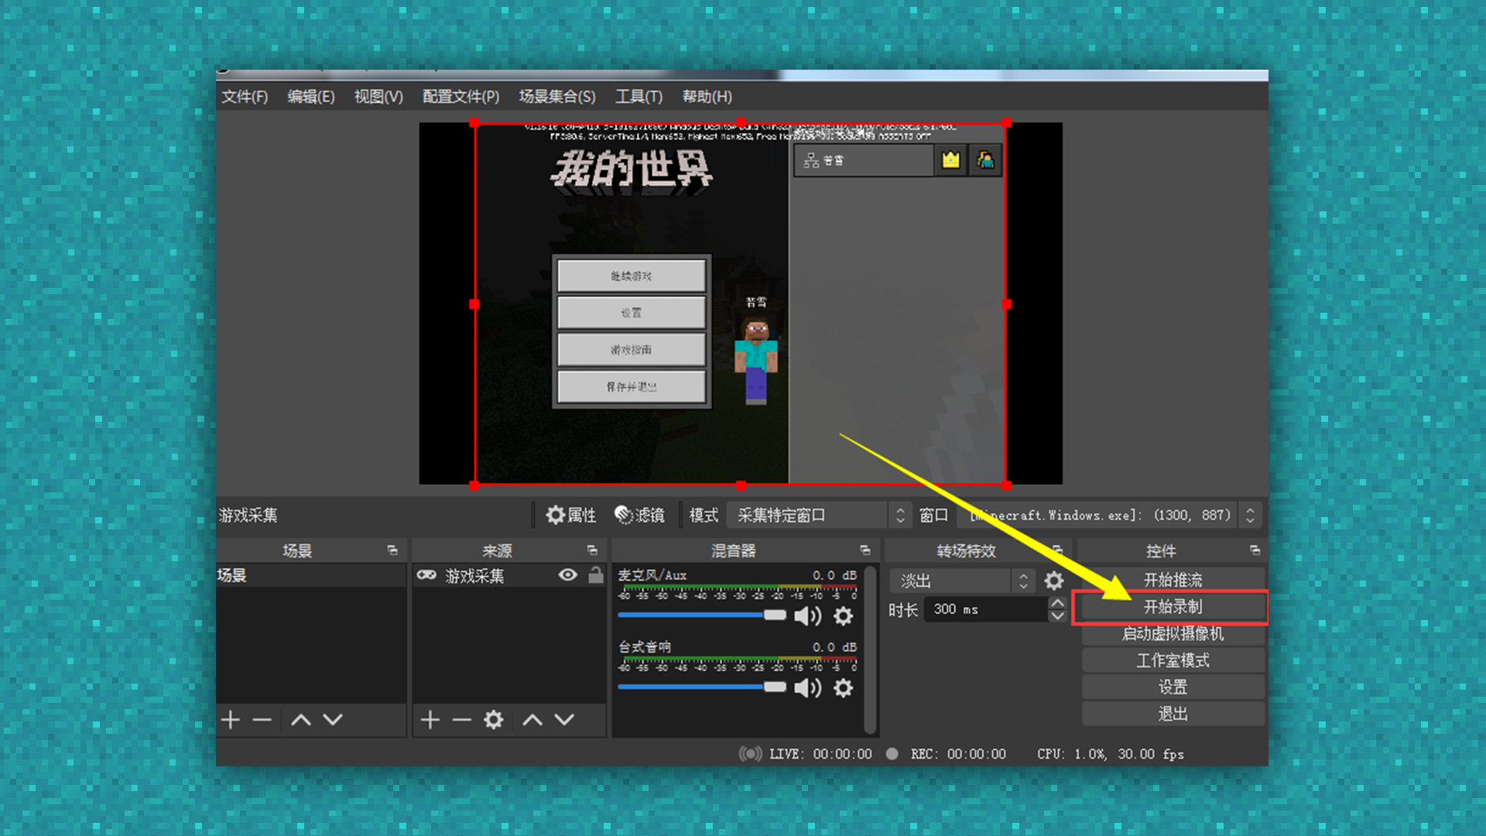This screenshot has width=1486, height=836.
Task: Move scene up with the up arrow
Action: tap(301, 720)
